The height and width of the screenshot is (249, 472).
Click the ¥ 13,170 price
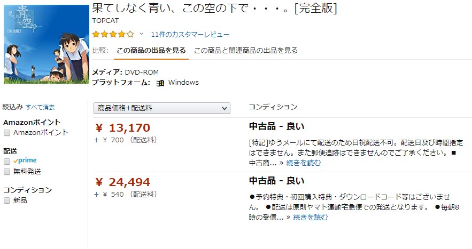click(x=122, y=128)
